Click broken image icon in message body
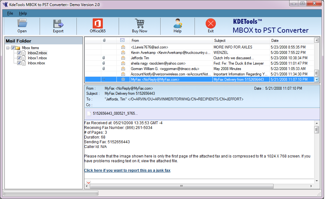 89,183
